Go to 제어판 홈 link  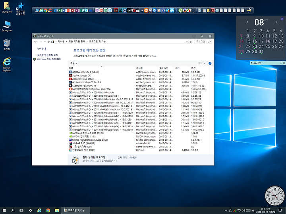pos(42,49)
